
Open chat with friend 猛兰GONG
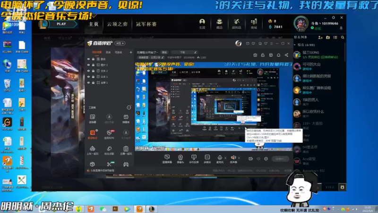click(x=317, y=54)
